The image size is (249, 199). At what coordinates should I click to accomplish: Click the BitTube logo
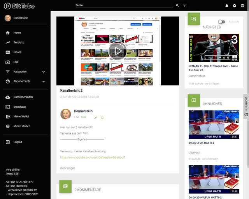click(19, 6)
